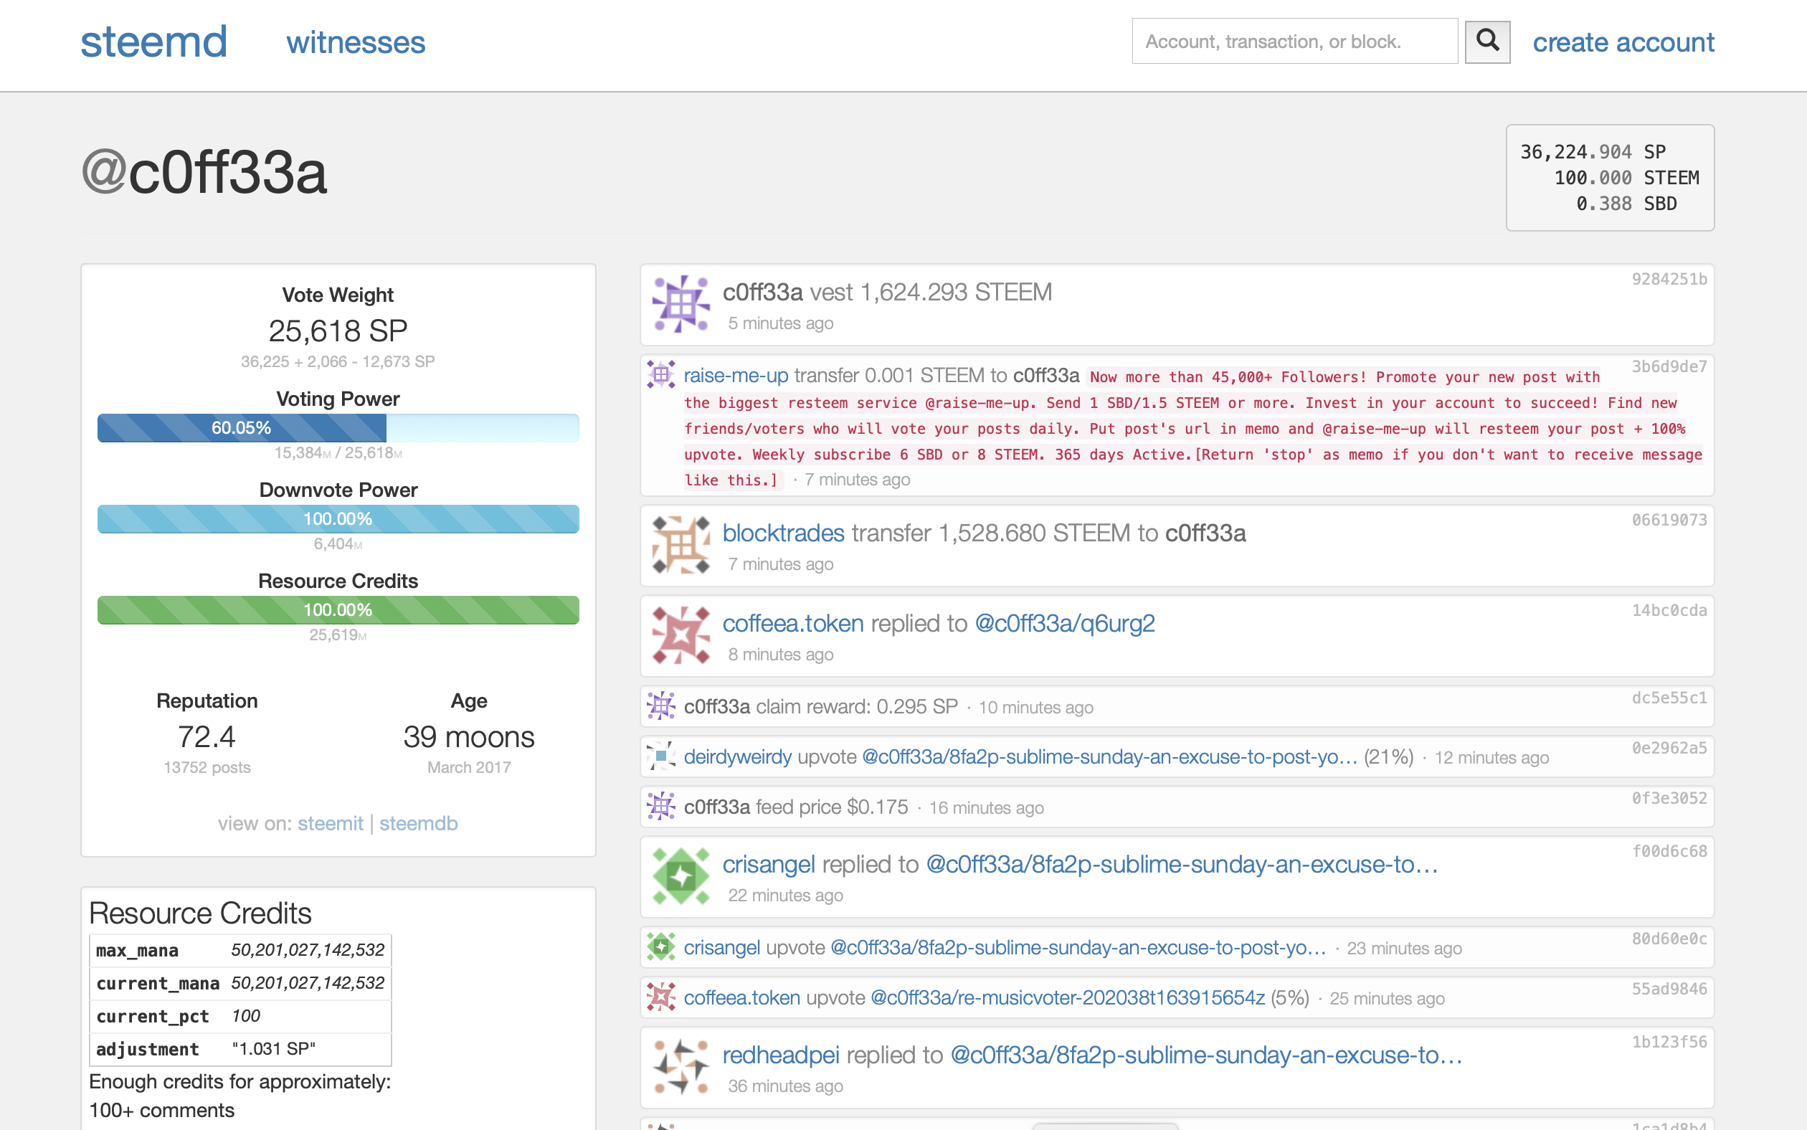Open the blocktrades account link
Image resolution: width=1807 pixels, height=1130 pixels.
click(x=783, y=533)
